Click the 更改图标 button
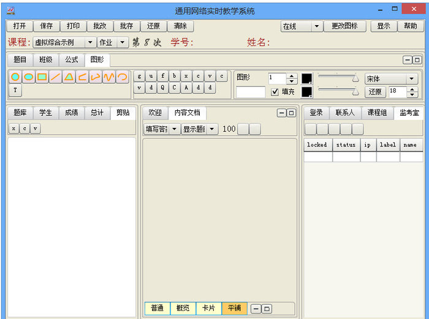This screenshot has height=319, width=429. (344, 26)
